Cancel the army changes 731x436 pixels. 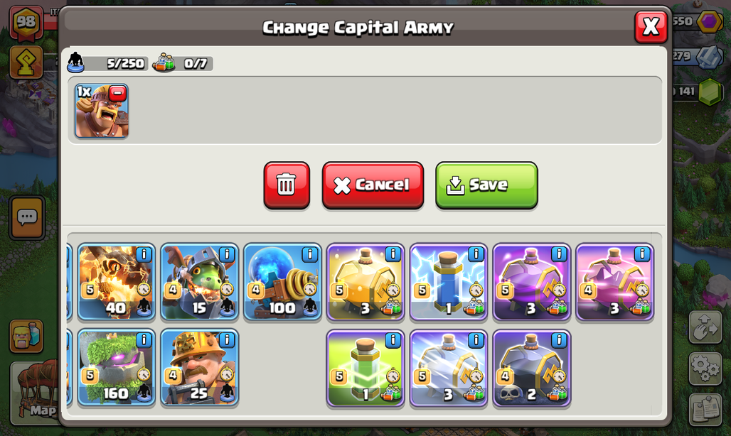click(x=373, y=185)
